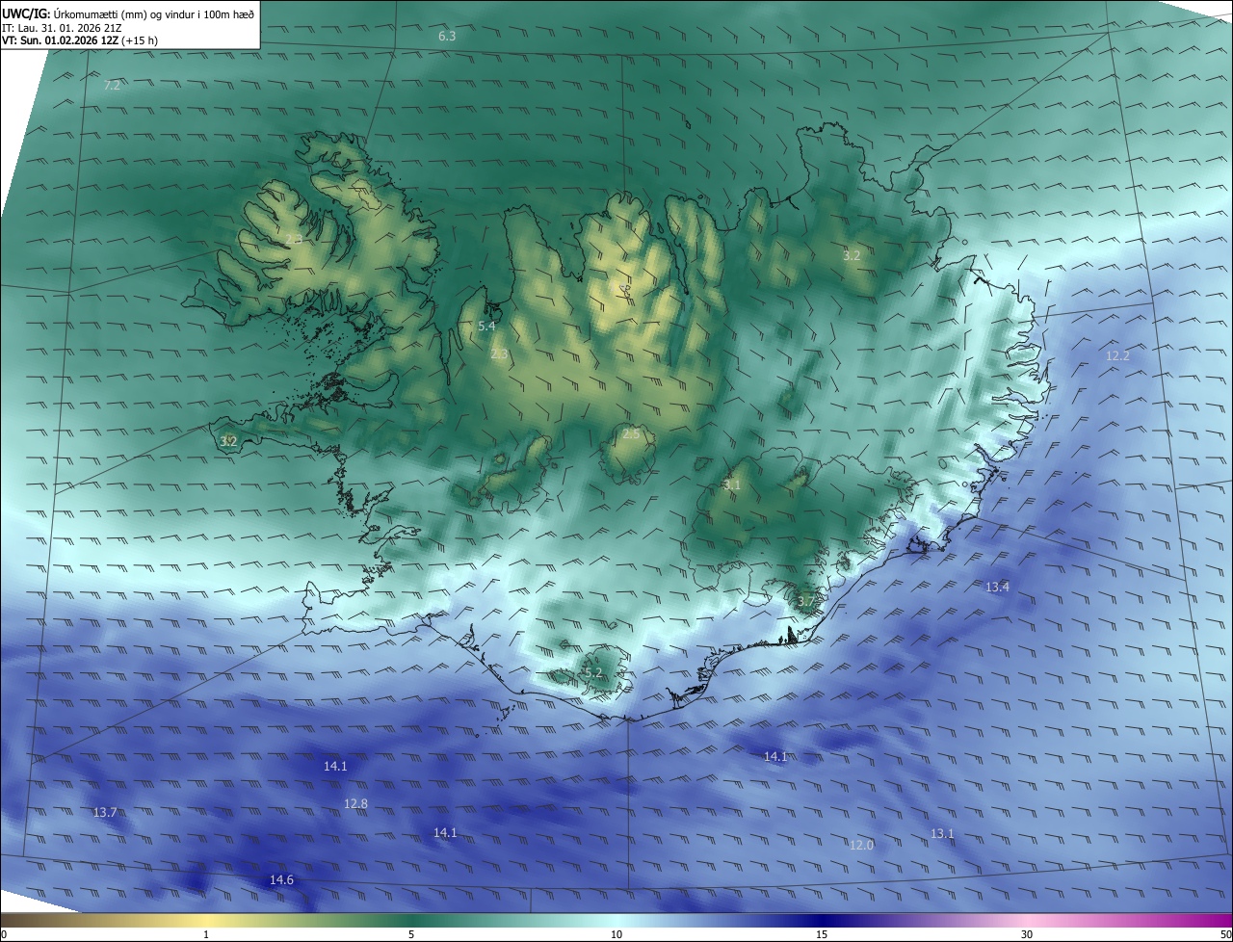Click the color scale tick label 5
This screenshot has width=1233, height=942.
411,934
